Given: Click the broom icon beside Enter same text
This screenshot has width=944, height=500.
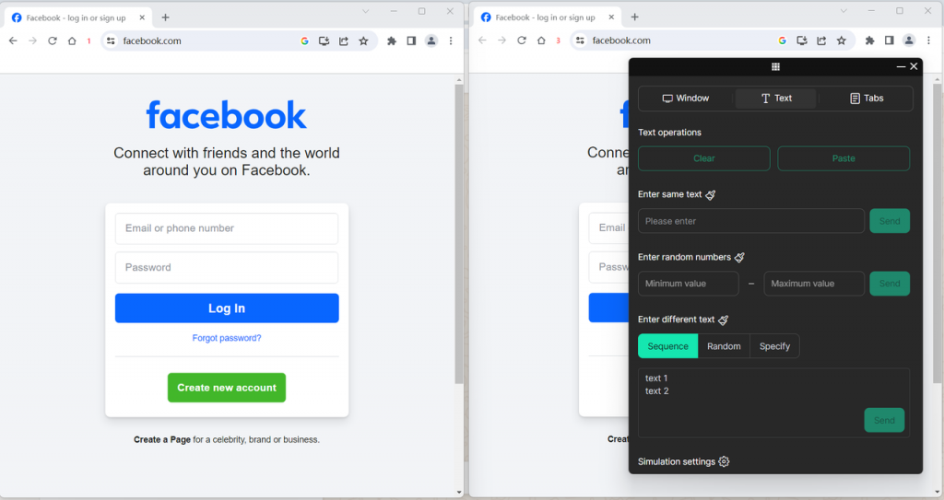Looking at the screenshot, I should [x=711, y=195].
